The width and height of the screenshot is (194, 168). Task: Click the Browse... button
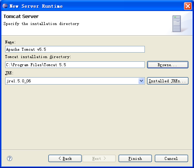168,65
